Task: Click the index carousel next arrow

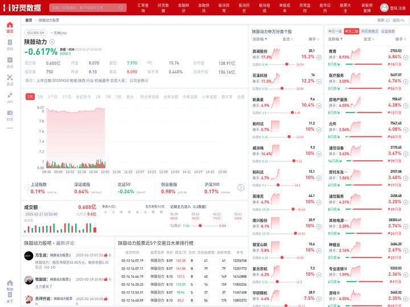Action: [x=240, y=188]
